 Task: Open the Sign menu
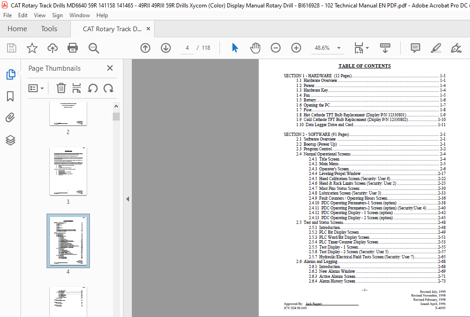tap(57, 15)
